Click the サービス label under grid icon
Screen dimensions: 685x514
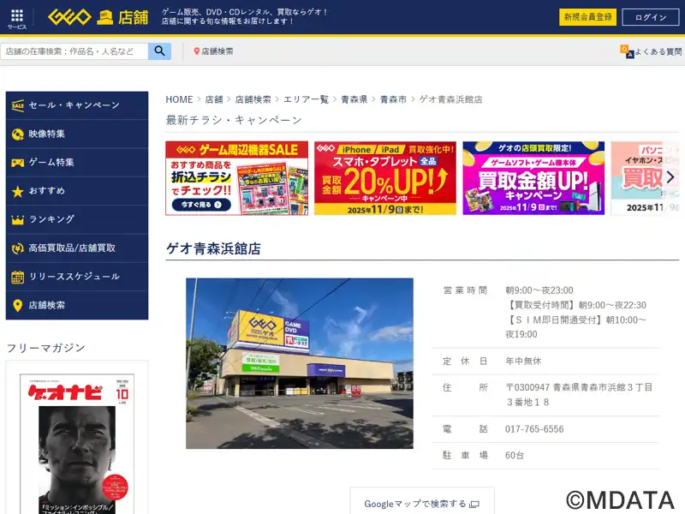(17, 27)
